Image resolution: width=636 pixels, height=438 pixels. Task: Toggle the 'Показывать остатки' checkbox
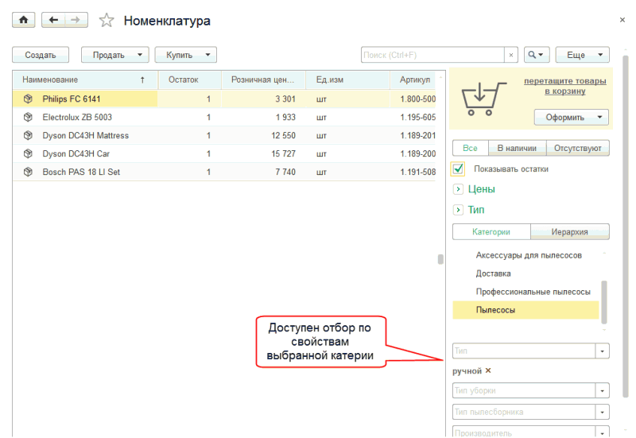coord(458,169)
